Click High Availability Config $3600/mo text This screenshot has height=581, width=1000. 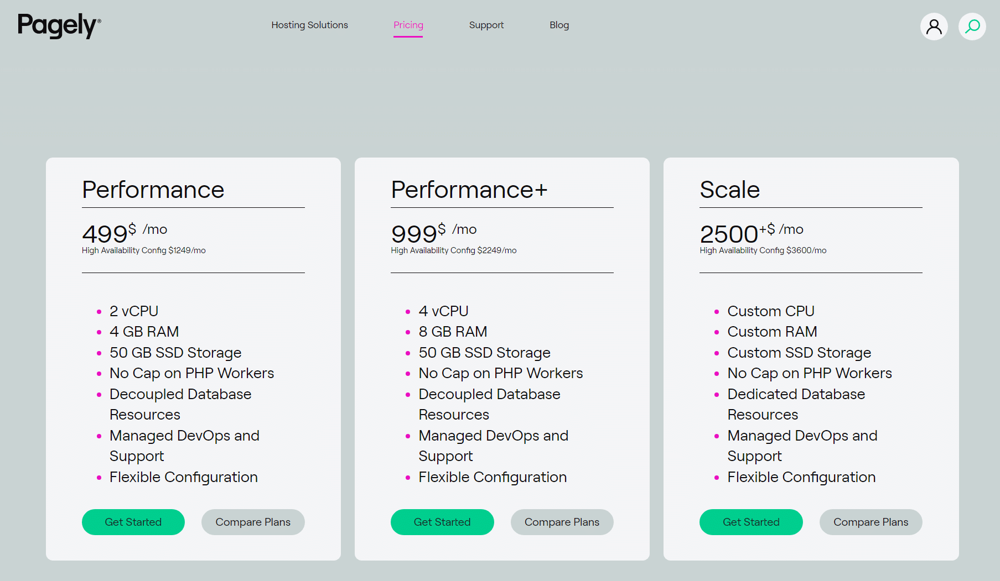(763, 250)
